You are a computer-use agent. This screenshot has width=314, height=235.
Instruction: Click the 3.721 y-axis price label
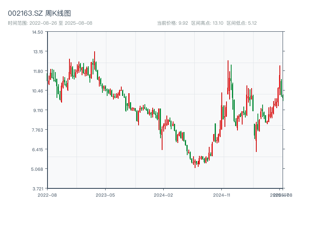pyautogui.click(x=38, y=189)
